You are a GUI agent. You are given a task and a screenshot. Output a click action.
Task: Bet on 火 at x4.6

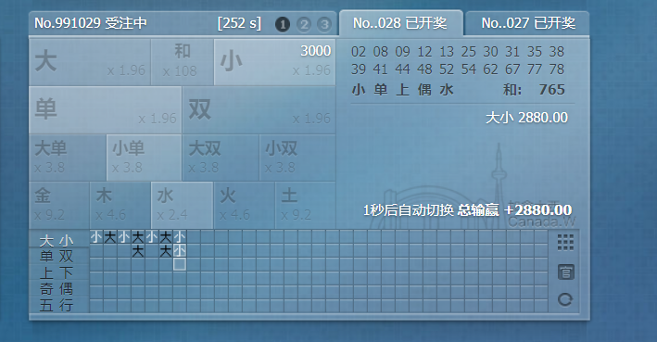244,206
